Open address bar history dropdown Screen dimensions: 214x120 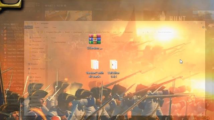click(x=143, y=32)
